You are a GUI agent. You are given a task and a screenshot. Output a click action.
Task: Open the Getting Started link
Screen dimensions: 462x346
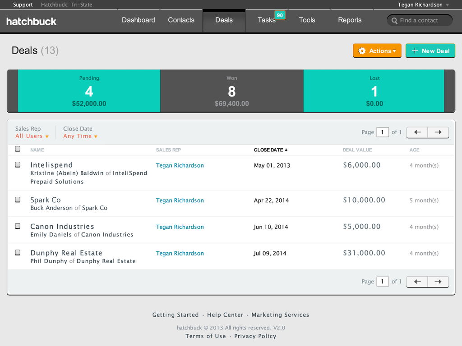point(176,315)
